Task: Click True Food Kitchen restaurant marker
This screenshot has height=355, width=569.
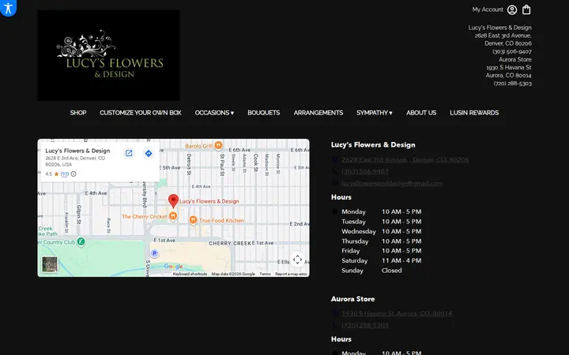Action: click(x=193, y=220)
